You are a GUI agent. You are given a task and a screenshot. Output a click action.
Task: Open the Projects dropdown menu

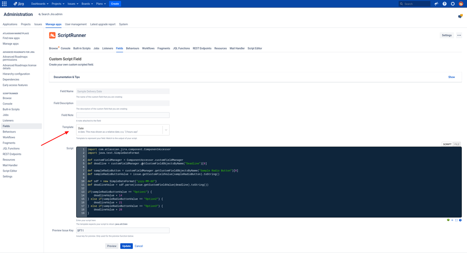coord(58,4)
